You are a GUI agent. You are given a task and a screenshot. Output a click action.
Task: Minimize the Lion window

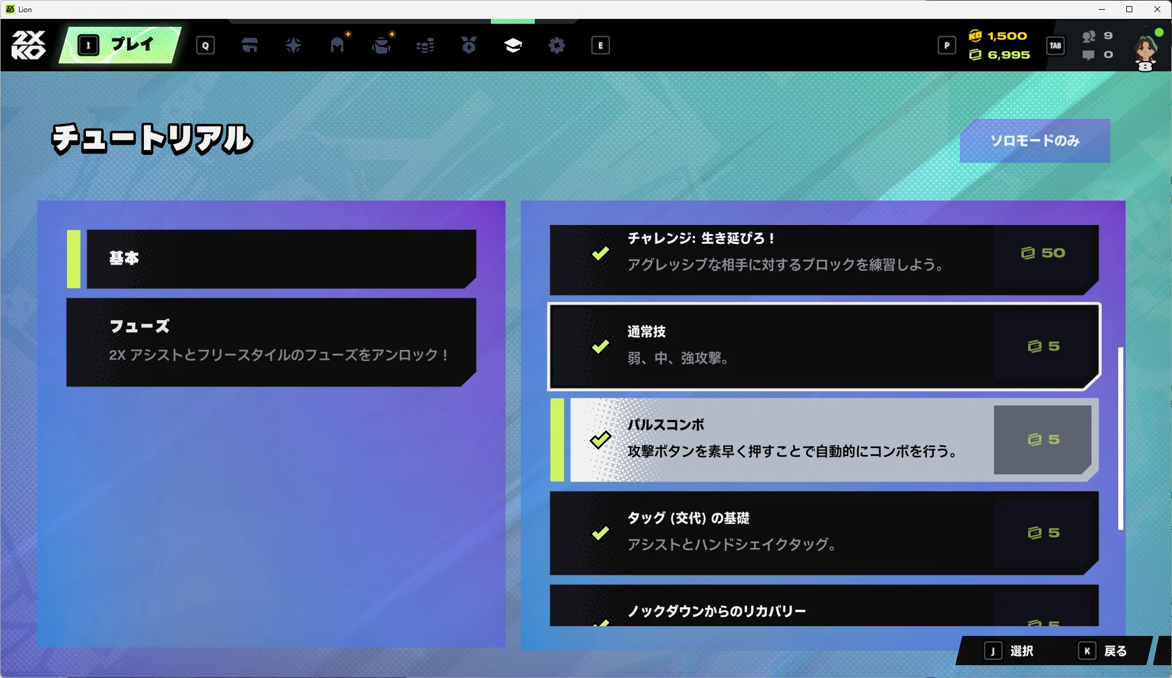1101,9
